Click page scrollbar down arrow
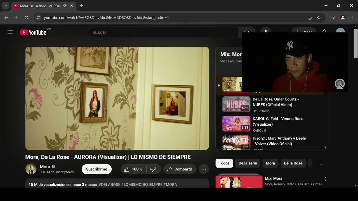Viewport: 358px width, 201px height. coord(355,185)
